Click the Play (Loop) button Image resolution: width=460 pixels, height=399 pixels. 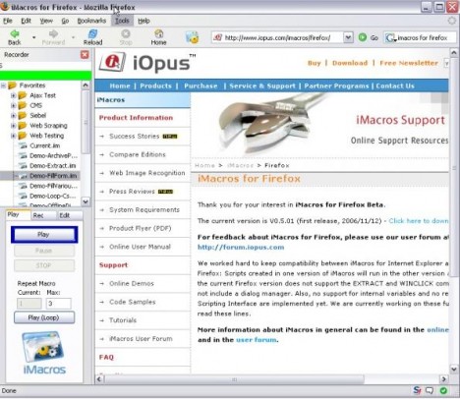click(x=44, y=317)
